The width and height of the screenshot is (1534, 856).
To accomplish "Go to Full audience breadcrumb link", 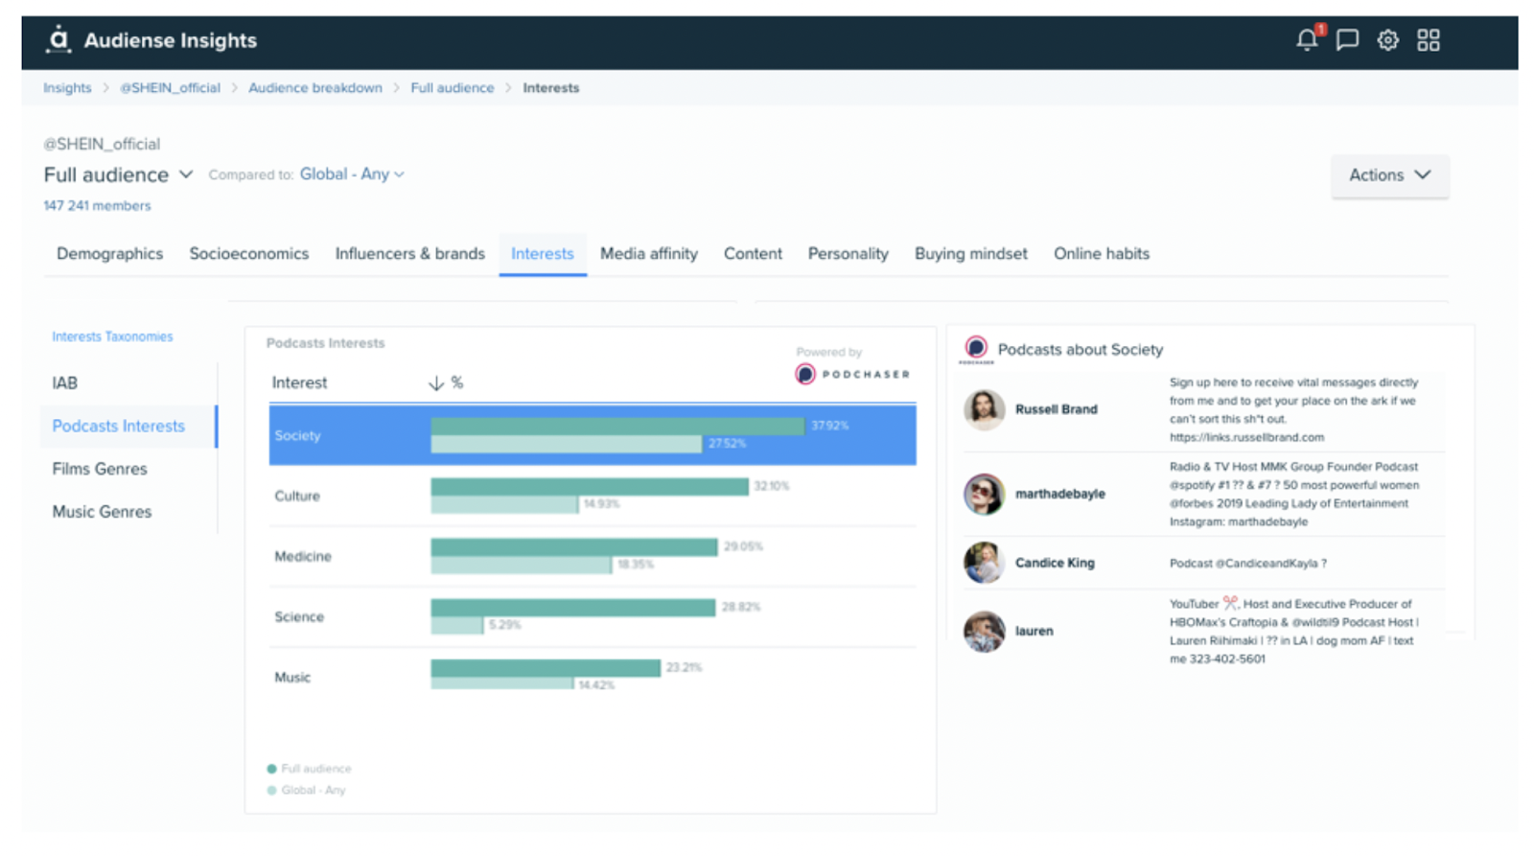I will point(452,87).
